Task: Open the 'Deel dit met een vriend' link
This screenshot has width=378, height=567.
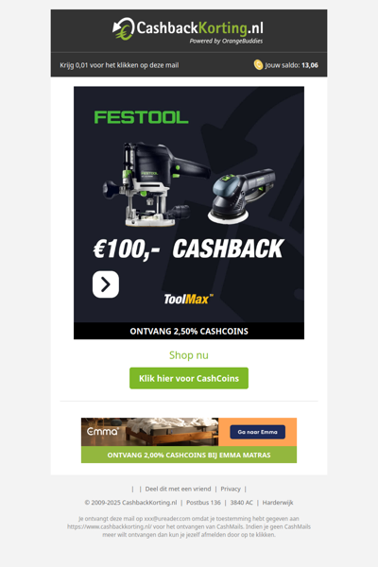Action: pyautogui.click(x=178, y=489)
